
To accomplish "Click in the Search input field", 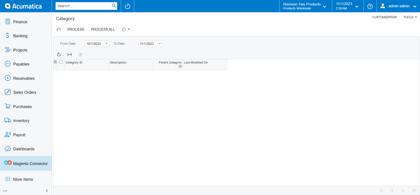I will pyautogui.click(x=83, y=6).
